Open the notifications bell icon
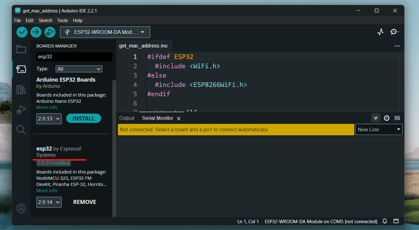This screenshot has height=230, width=419. coord(385,221)
